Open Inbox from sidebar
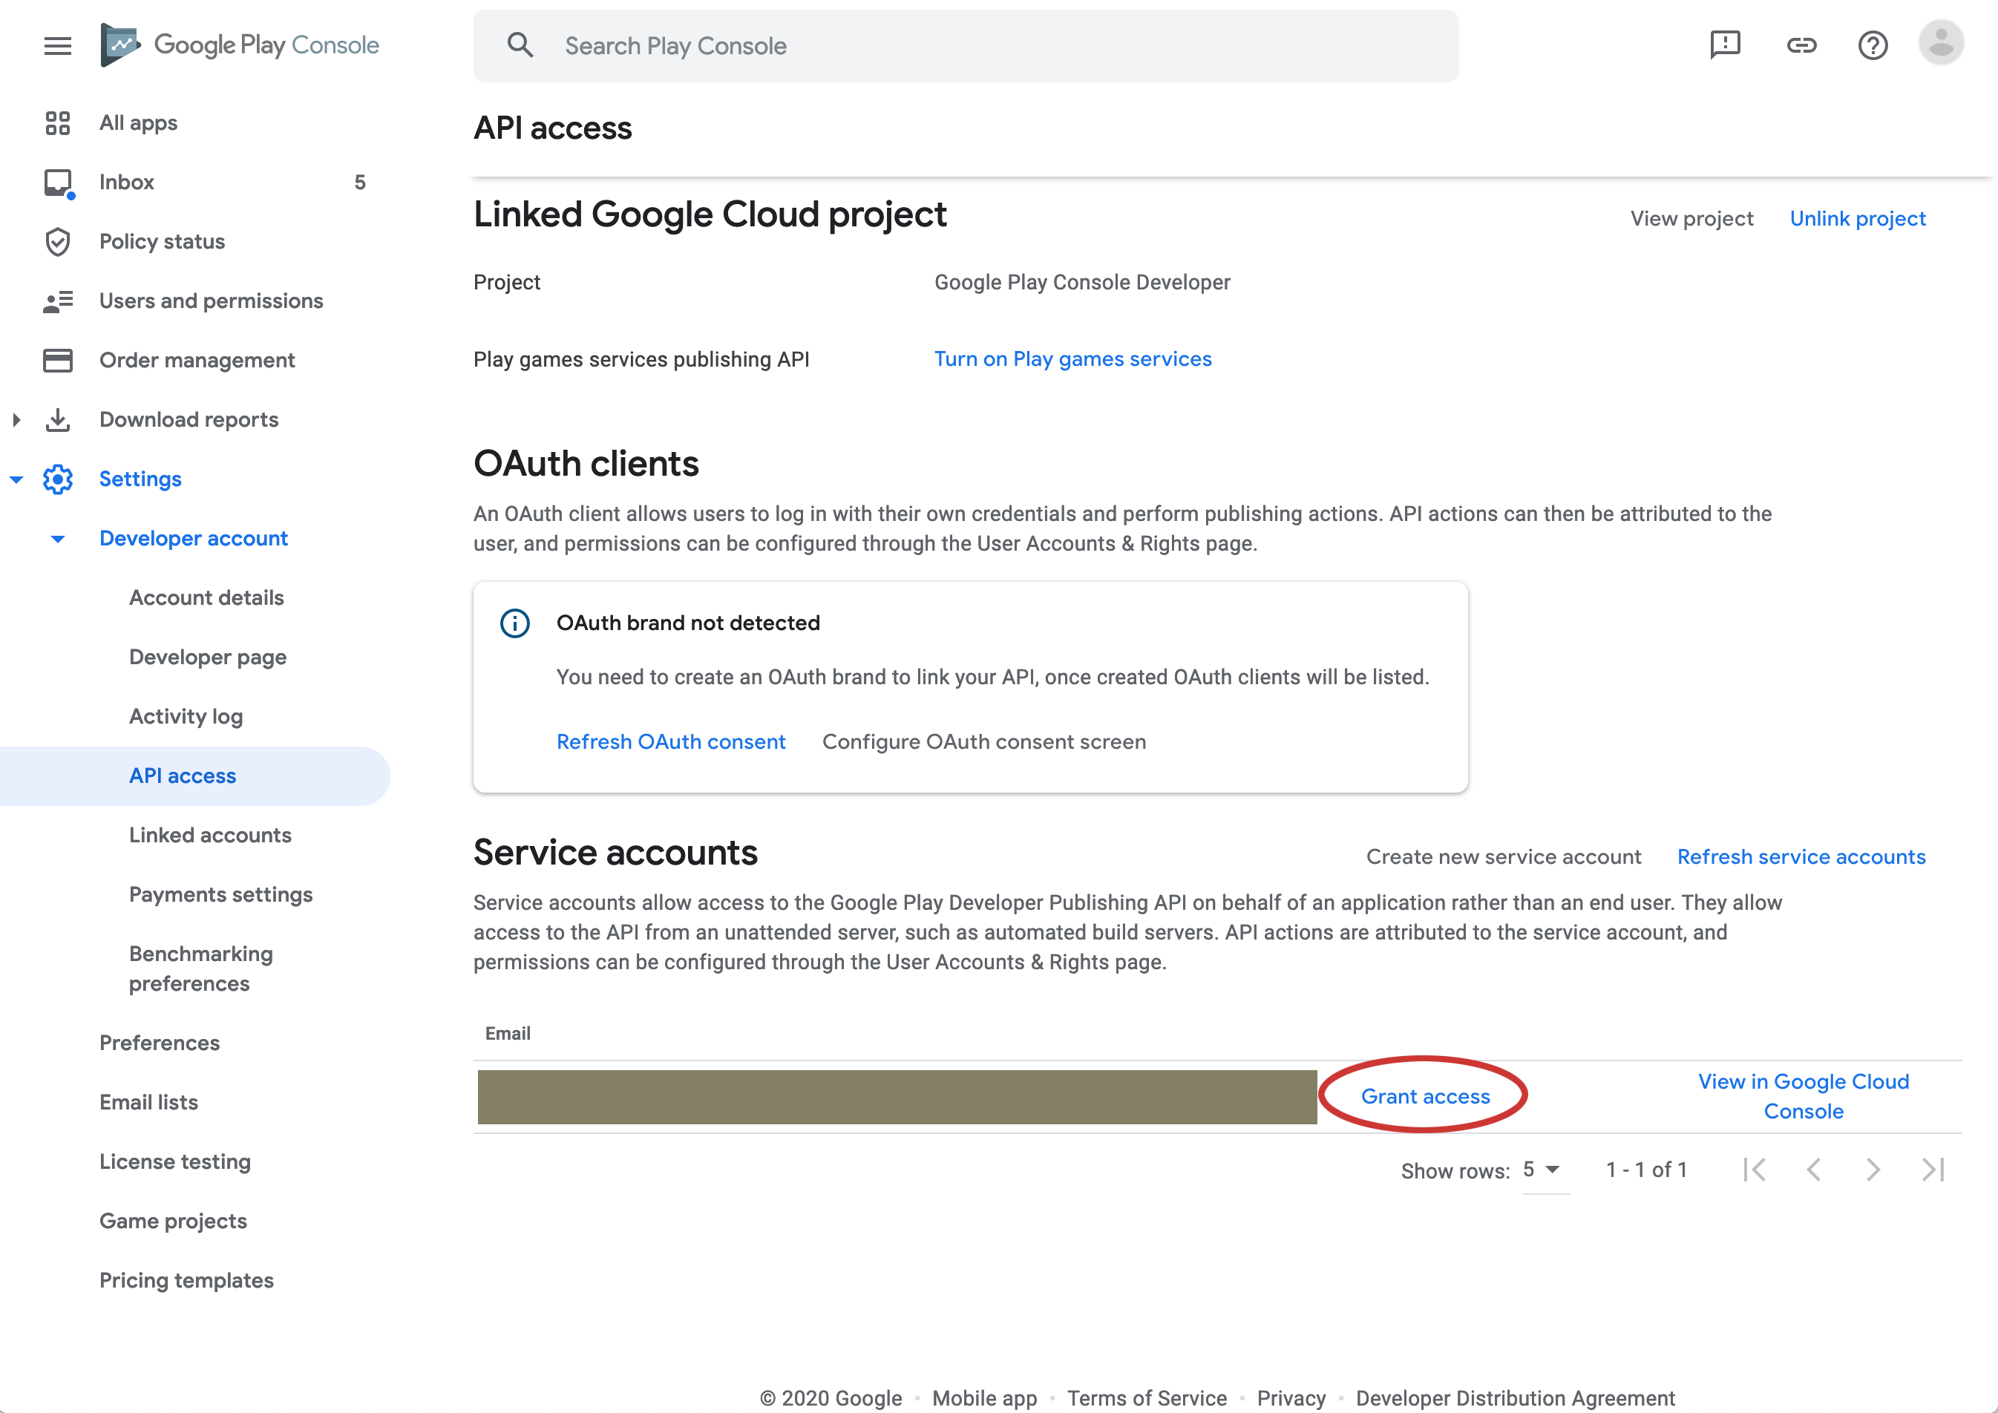The image size is (1998, 1413). 126,182
